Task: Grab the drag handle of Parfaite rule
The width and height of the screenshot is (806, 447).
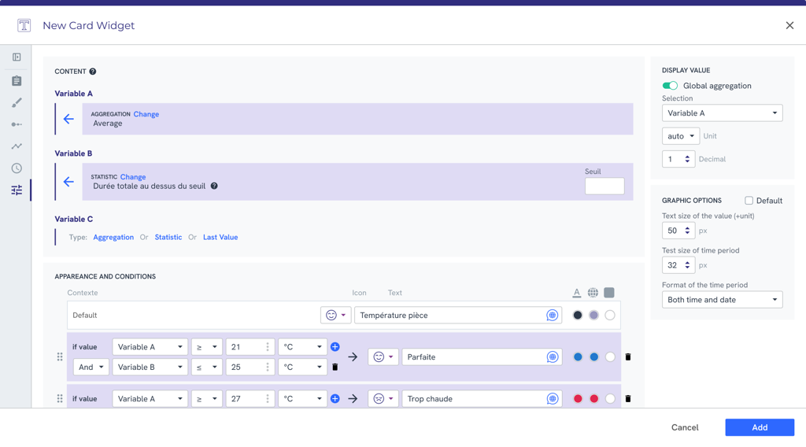Action: coord(60,356)
